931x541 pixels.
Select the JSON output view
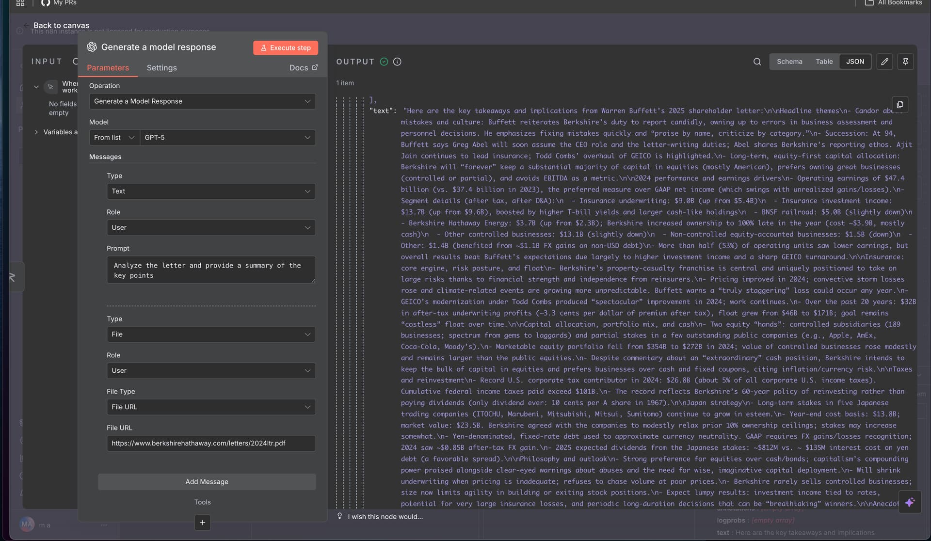[855, 62]
